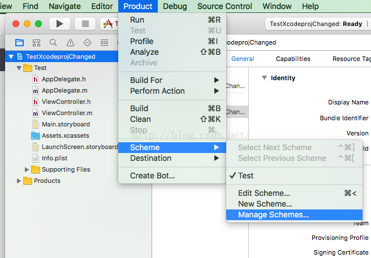Close the open Product menu

pos(138,6)
